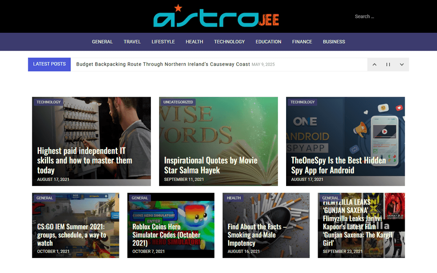Open the General menu item
The image size is (437, 273).
(x=102, y=42)
